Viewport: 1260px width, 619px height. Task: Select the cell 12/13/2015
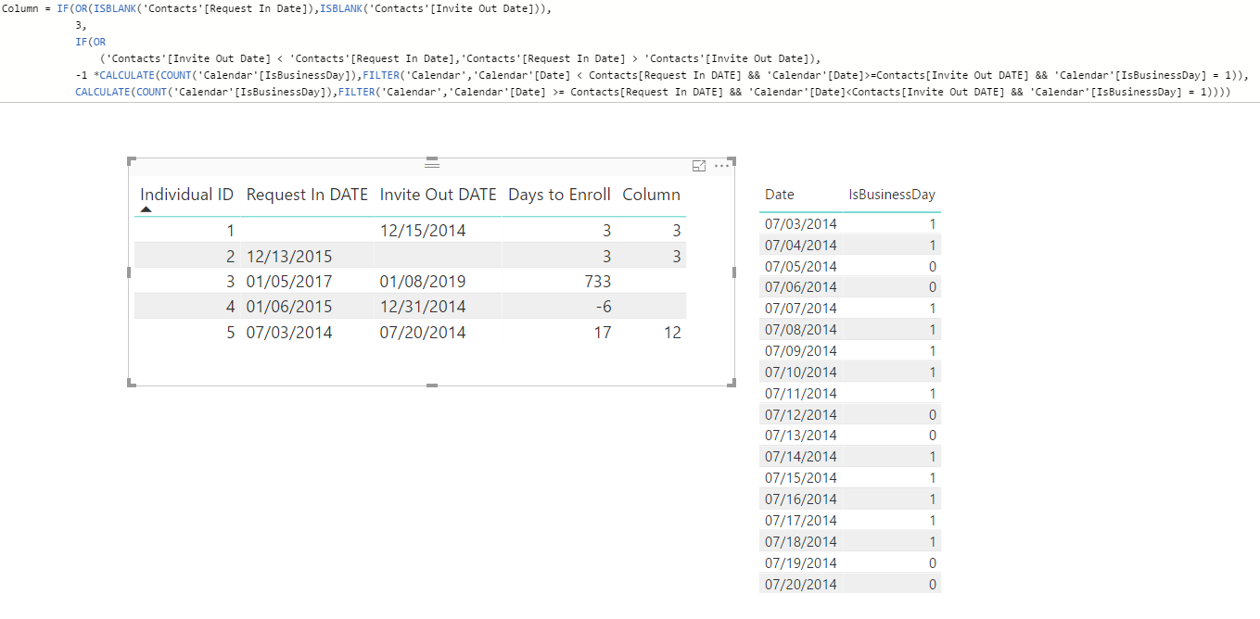click(x=289, y=256)
